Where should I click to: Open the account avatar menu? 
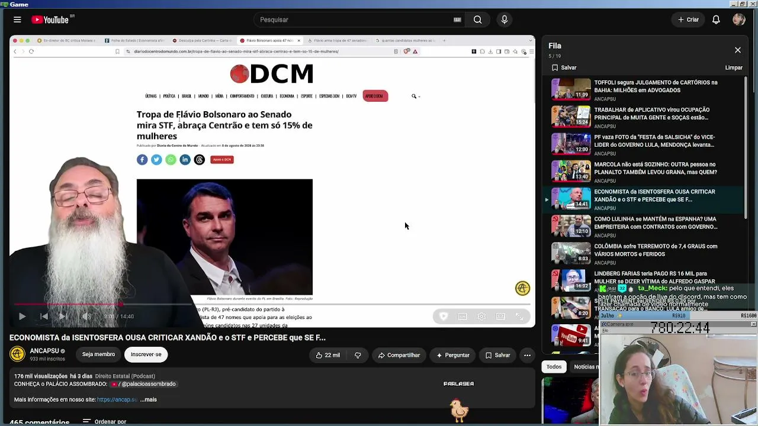[x=738, y=20]
